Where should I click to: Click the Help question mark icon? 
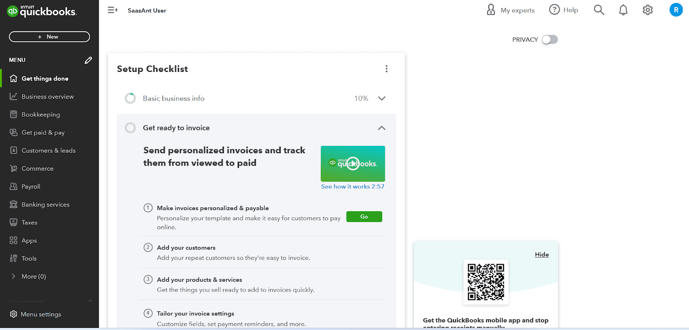[554, 9]
